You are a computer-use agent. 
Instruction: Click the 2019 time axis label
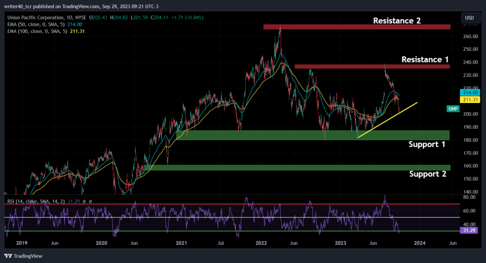click(x=22, y=243)
